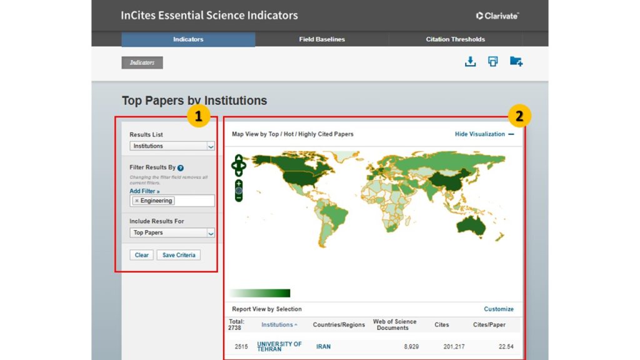Switch to the Indicators tab
The image size is (640, 360).
pyautogui.click(x=188, y=39)
